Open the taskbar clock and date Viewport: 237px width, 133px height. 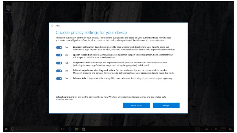(x=223, y=129)
